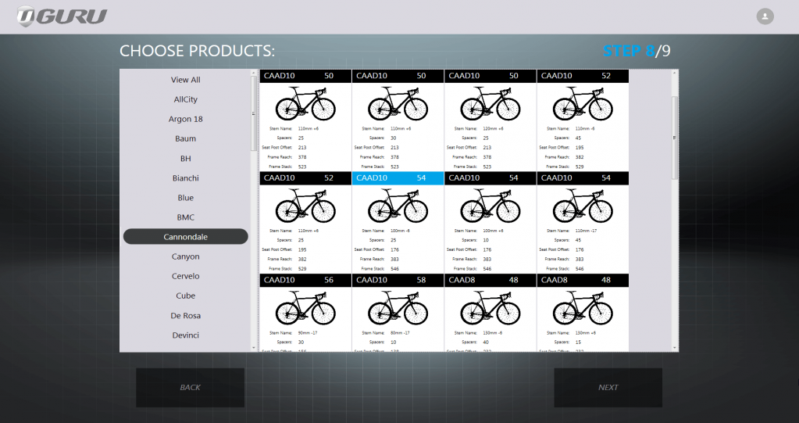The height and width of the screenshot is (423, 799).
Task: Show all brands with View All
Action: coord(186,80)
